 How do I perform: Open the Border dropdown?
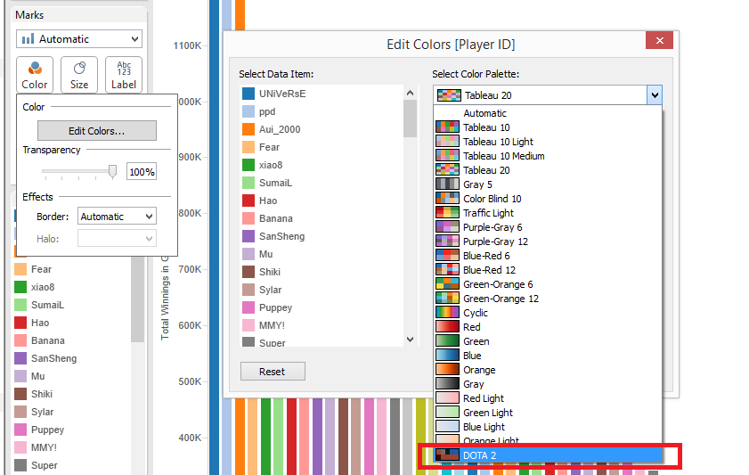(117, 217)
